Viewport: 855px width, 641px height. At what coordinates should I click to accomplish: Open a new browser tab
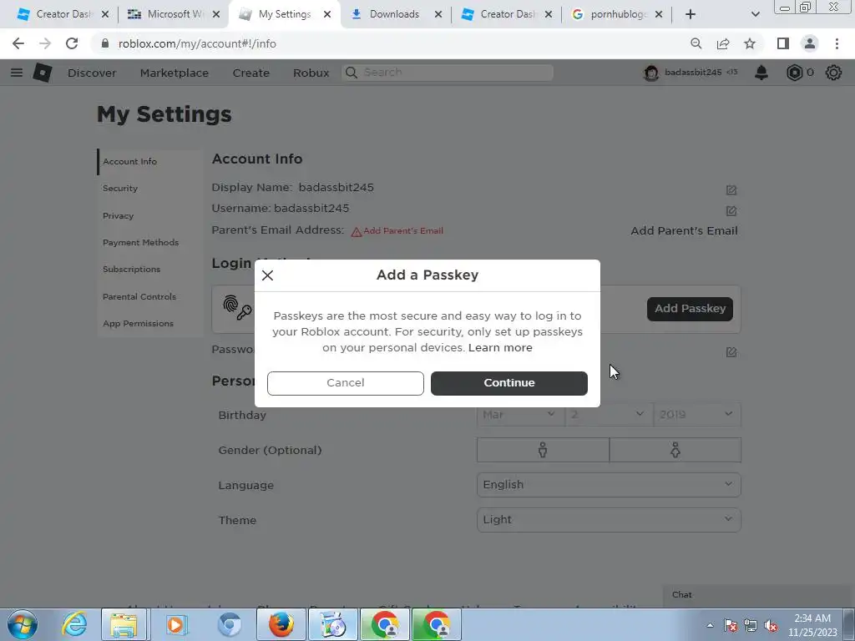(691, 15)
